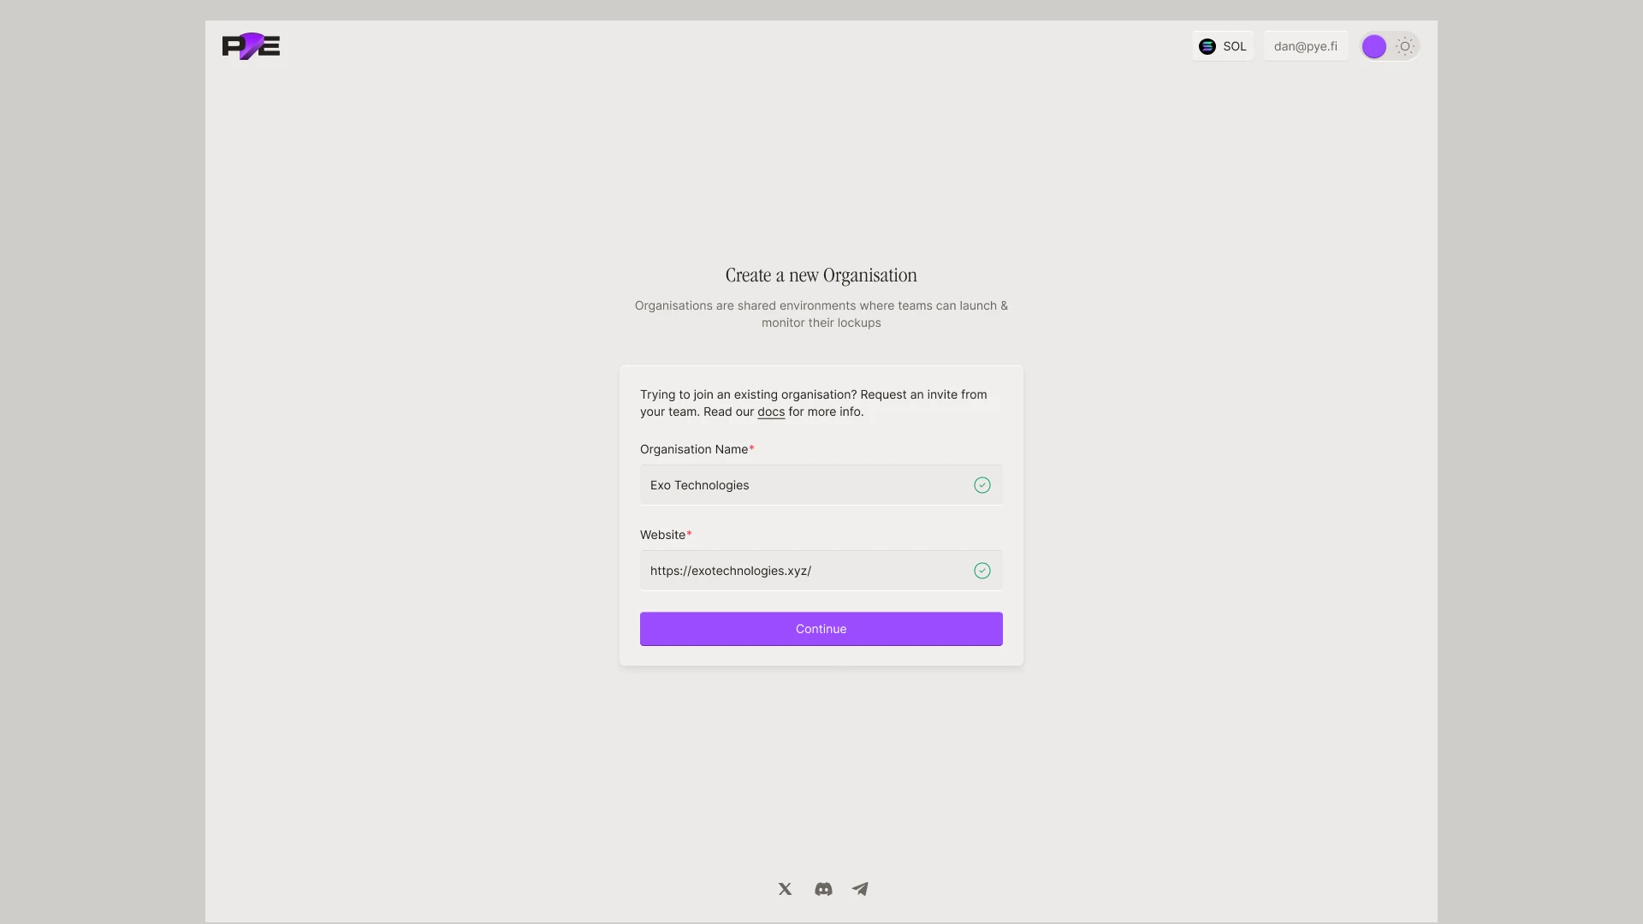Open the docs link
The height and width of the screenshot is (924, 1643).
[x=771, y=412]
